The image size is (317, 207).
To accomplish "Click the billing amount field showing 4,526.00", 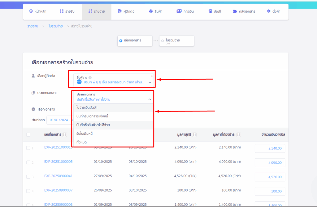I will [270, 177].
